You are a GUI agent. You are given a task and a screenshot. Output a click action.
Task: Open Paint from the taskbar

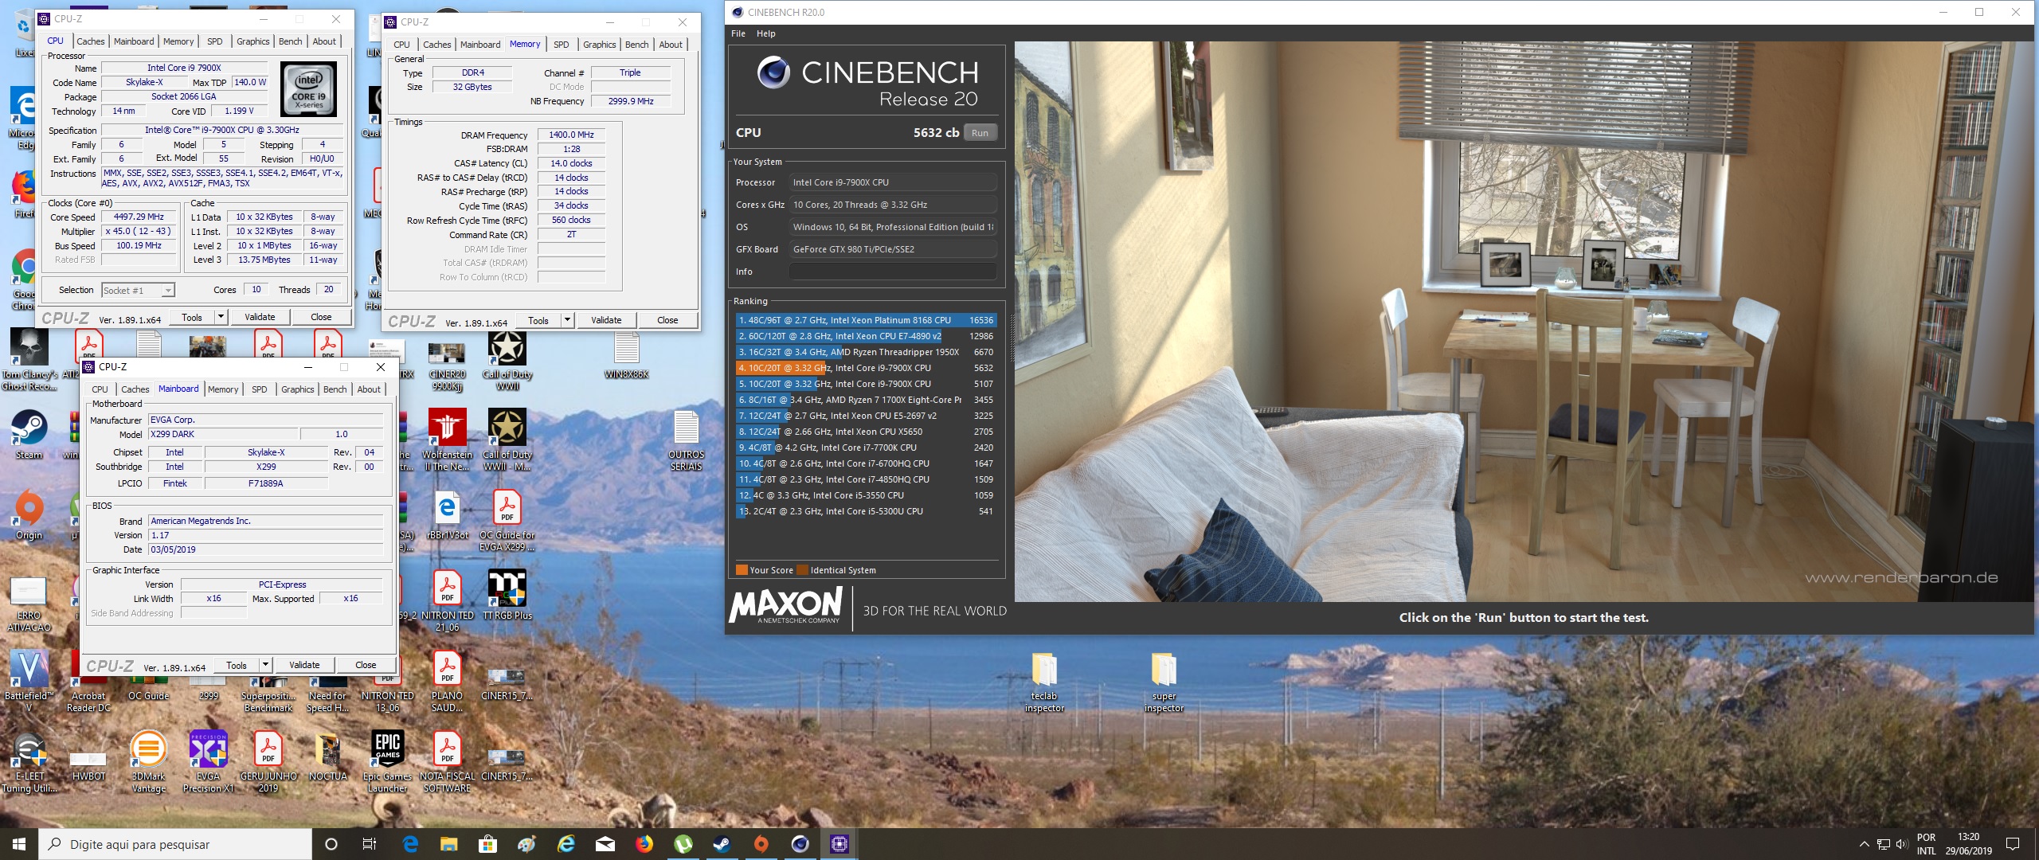pos(526,844)
